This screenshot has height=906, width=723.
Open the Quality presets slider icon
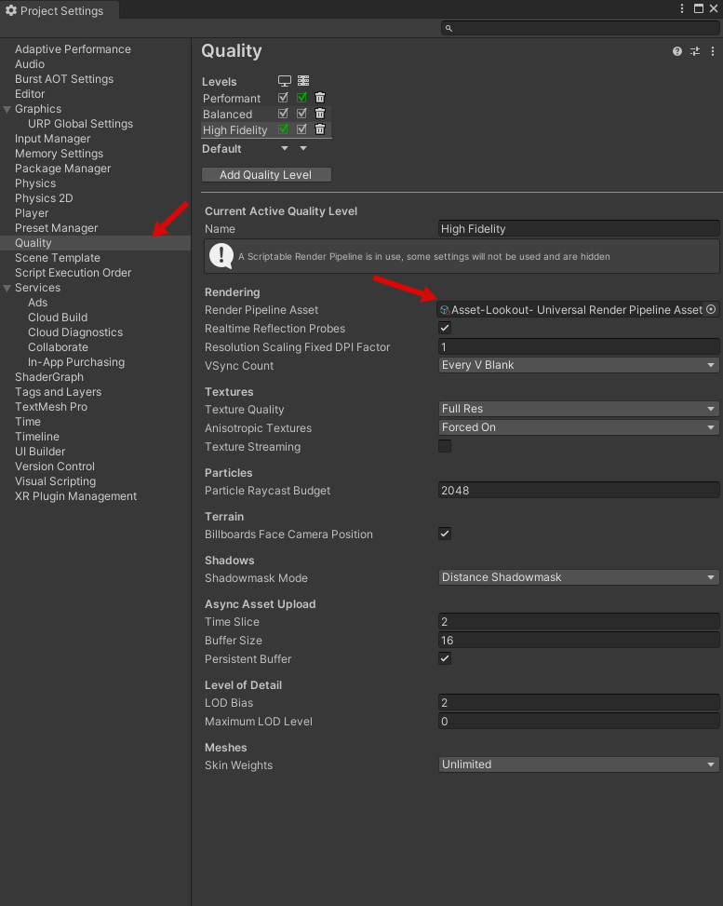(x=694, y=51)
